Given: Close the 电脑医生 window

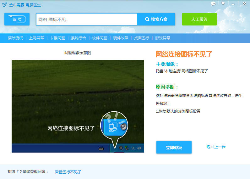Looking at the screenshot, I should (244, 3).
